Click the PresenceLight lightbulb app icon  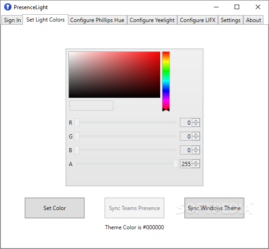click(8, 7)
